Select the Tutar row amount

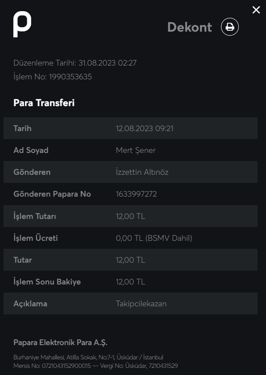[130, 260]
